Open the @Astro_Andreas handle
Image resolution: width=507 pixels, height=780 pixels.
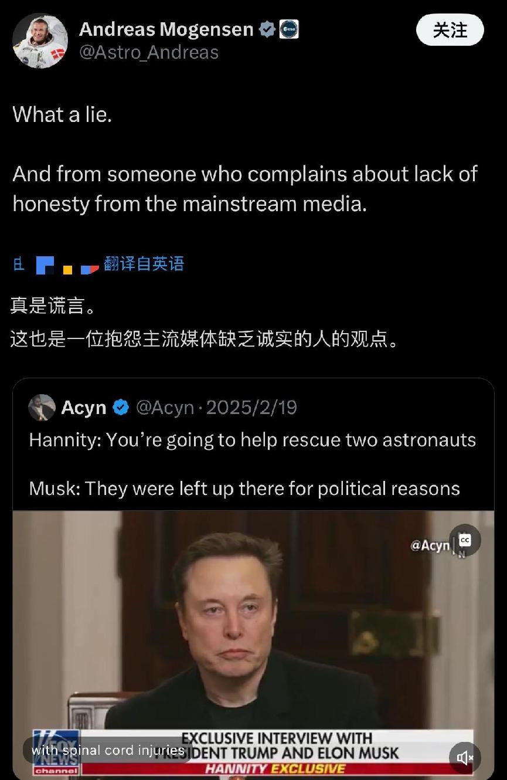point(149,52)
